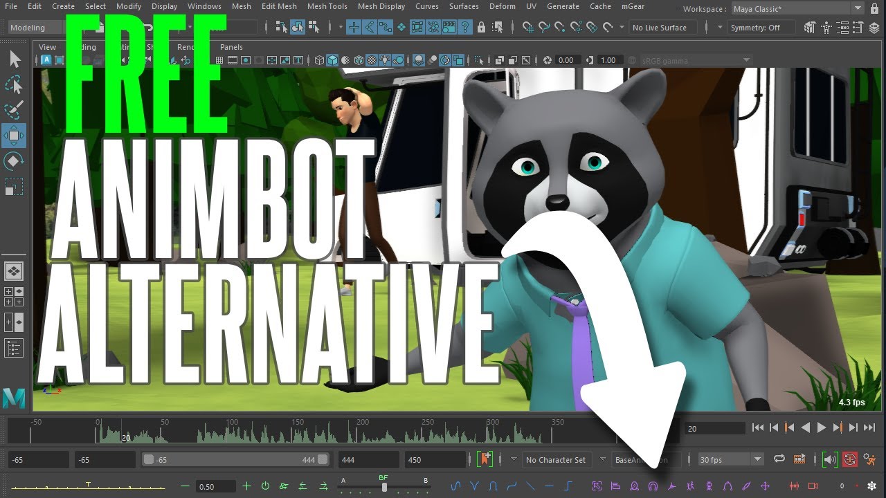Image resolution: width=886 pixels, height=498 pixels.
Task: Select the arrow Select tool in toolbox
Action: coord(14,59)
